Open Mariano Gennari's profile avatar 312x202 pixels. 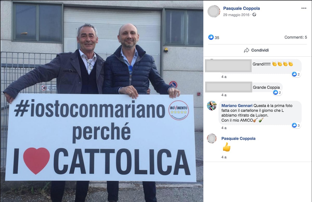[x=212, y=106]
